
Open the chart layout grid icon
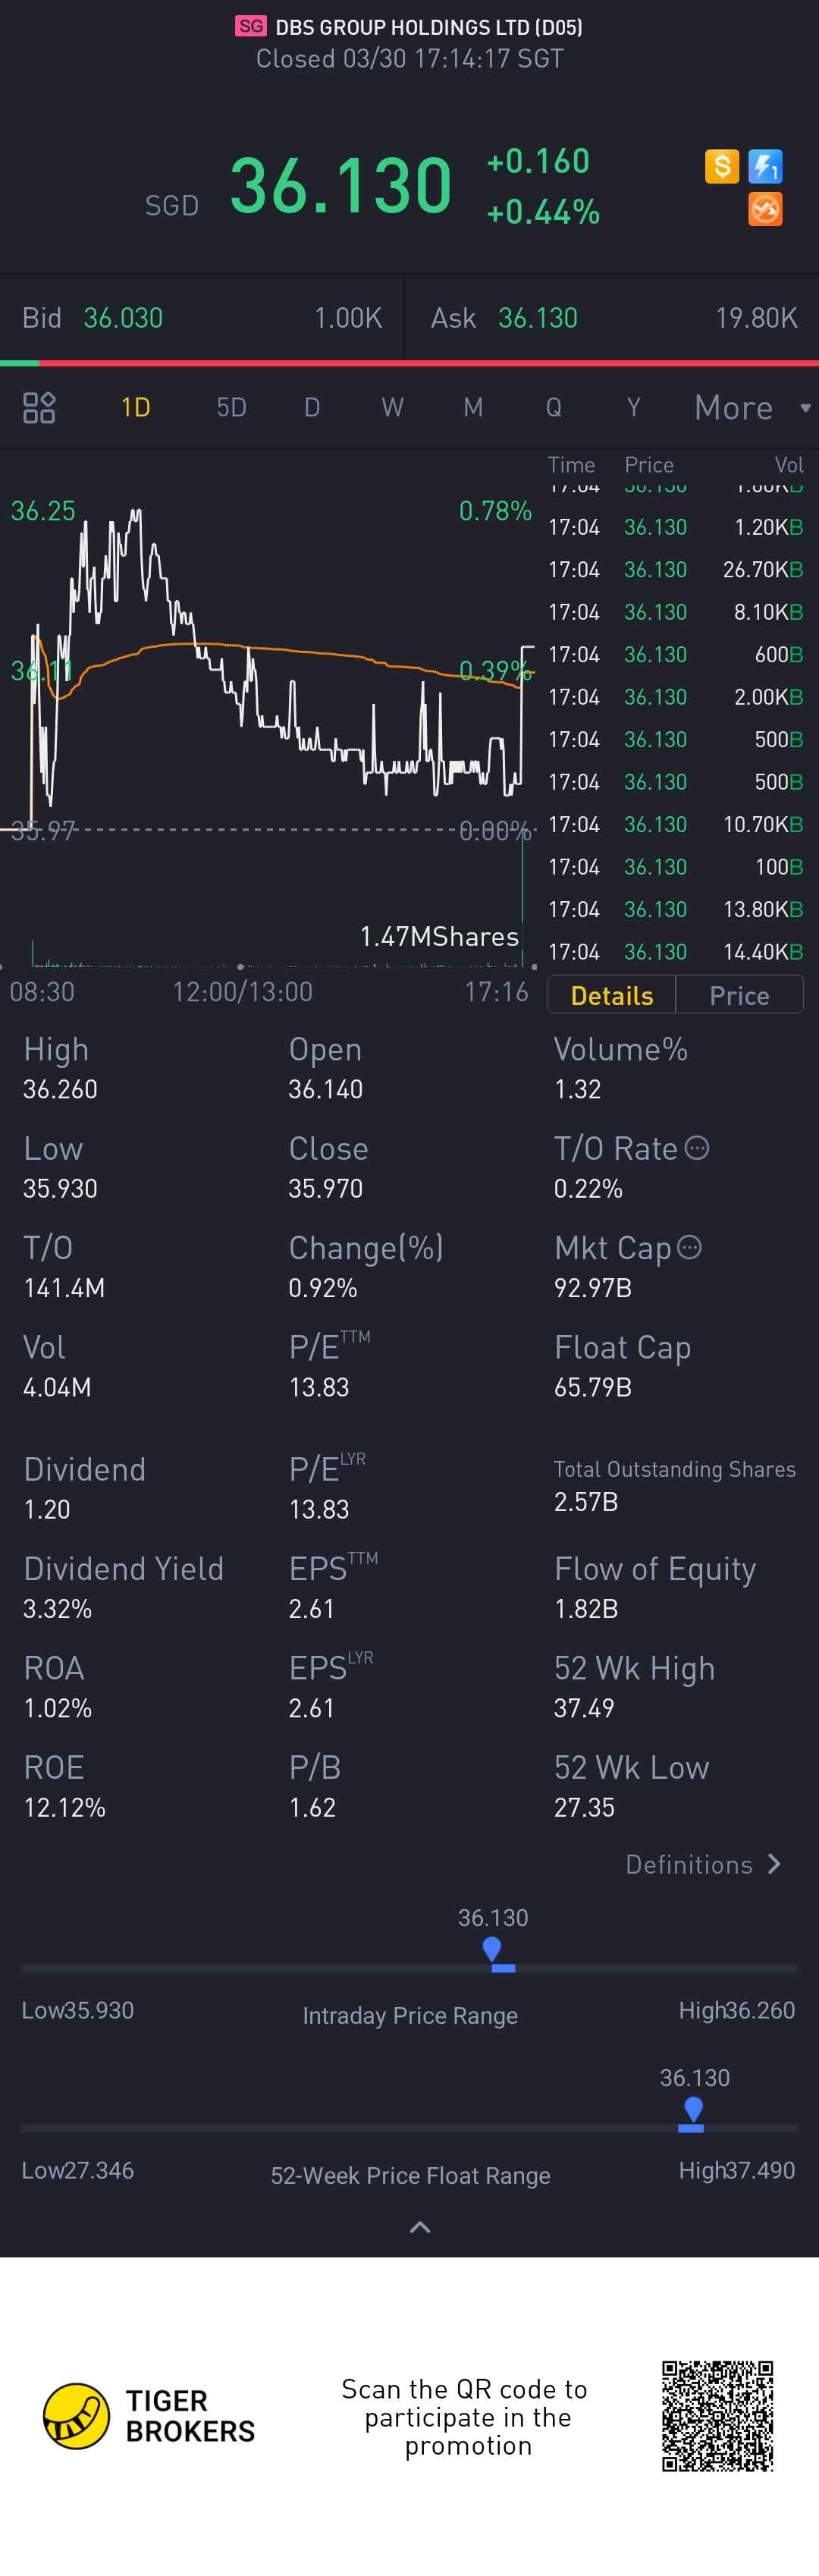tap(39, 407)
